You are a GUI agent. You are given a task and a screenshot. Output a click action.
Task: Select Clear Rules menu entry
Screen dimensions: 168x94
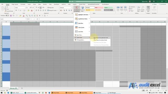(82, 37)
